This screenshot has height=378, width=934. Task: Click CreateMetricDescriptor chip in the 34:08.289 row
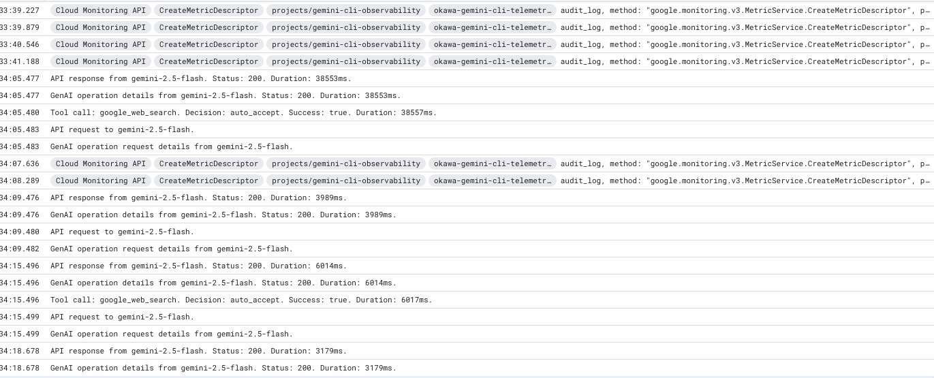(208, 180)
